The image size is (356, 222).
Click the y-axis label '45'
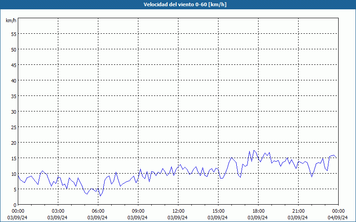pyautogui.click(x=14, y=65)
